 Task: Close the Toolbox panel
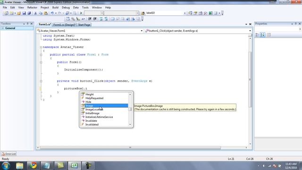point(32,24)
